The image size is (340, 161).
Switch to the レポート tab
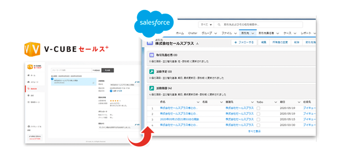[306, 33]
